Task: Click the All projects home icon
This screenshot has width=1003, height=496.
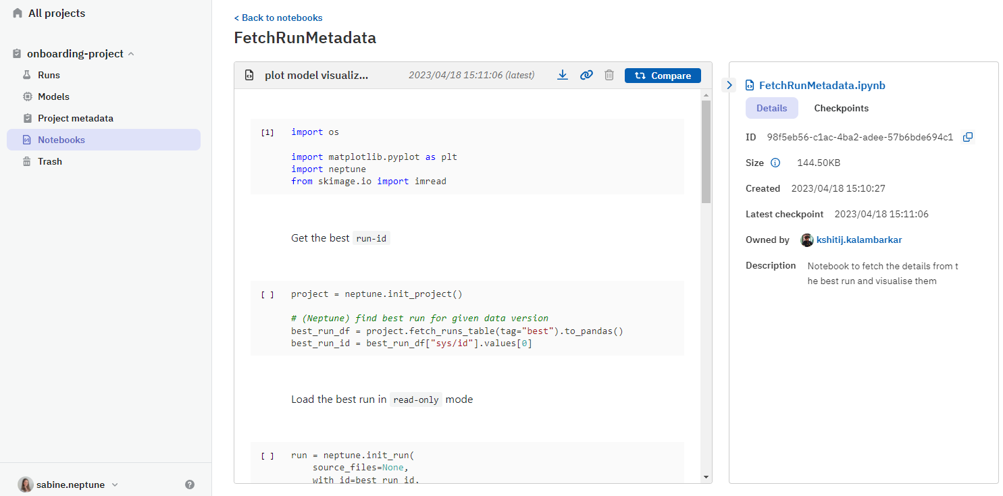Action: tap(18, 13)
